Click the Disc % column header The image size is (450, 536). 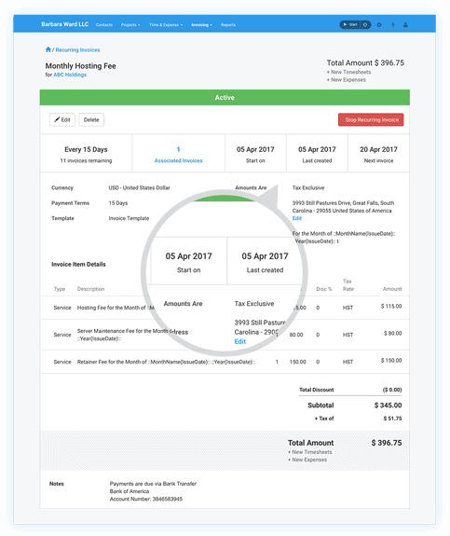[324, 289]
